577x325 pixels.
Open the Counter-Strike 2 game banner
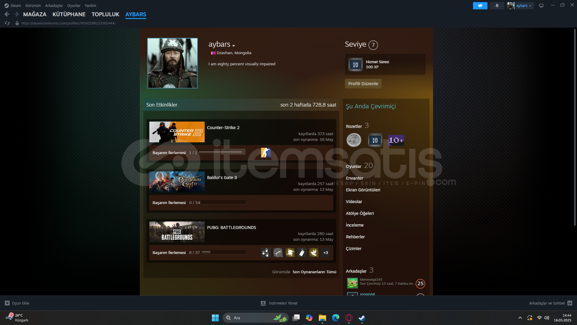177,132
